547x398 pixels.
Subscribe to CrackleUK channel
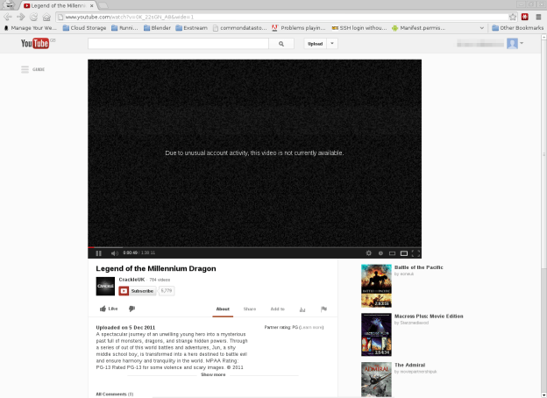tap(137, 291)
